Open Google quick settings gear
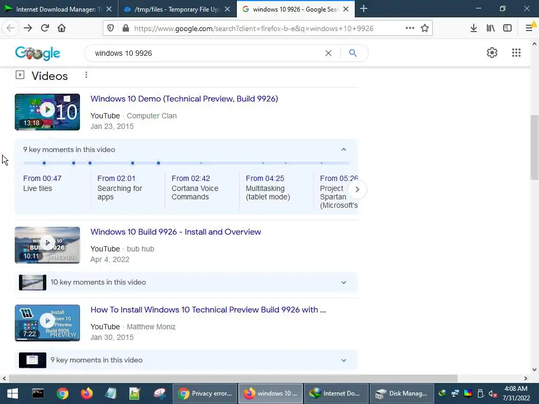This screenshot has width=539, height=404. tap(492, 53)
